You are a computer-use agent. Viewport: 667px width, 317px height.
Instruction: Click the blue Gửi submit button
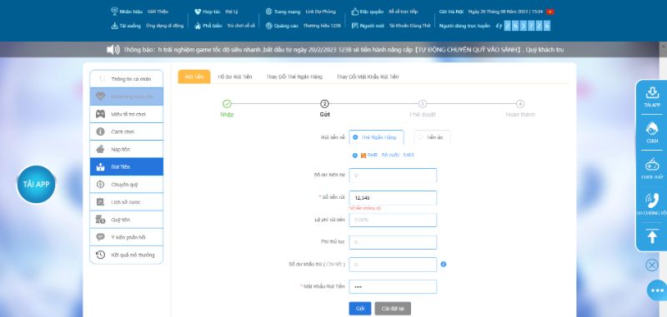point(360,309)
